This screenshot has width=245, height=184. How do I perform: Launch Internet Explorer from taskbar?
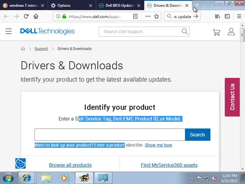[x=27, y=178]
